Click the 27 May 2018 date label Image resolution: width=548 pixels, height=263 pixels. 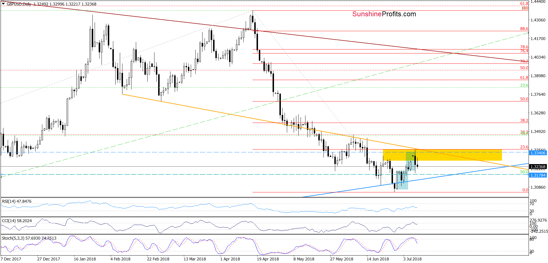(x=341, y=259)
